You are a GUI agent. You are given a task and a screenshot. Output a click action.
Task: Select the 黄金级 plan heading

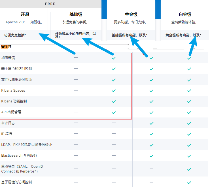coord(131,15)
